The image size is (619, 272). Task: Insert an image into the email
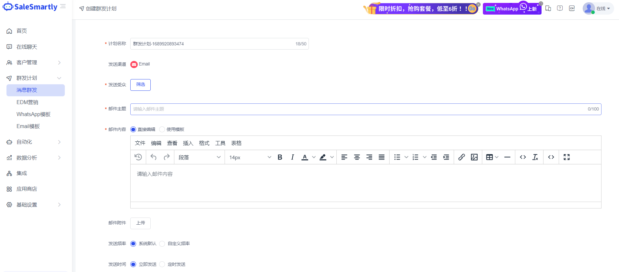click(474, 157)
